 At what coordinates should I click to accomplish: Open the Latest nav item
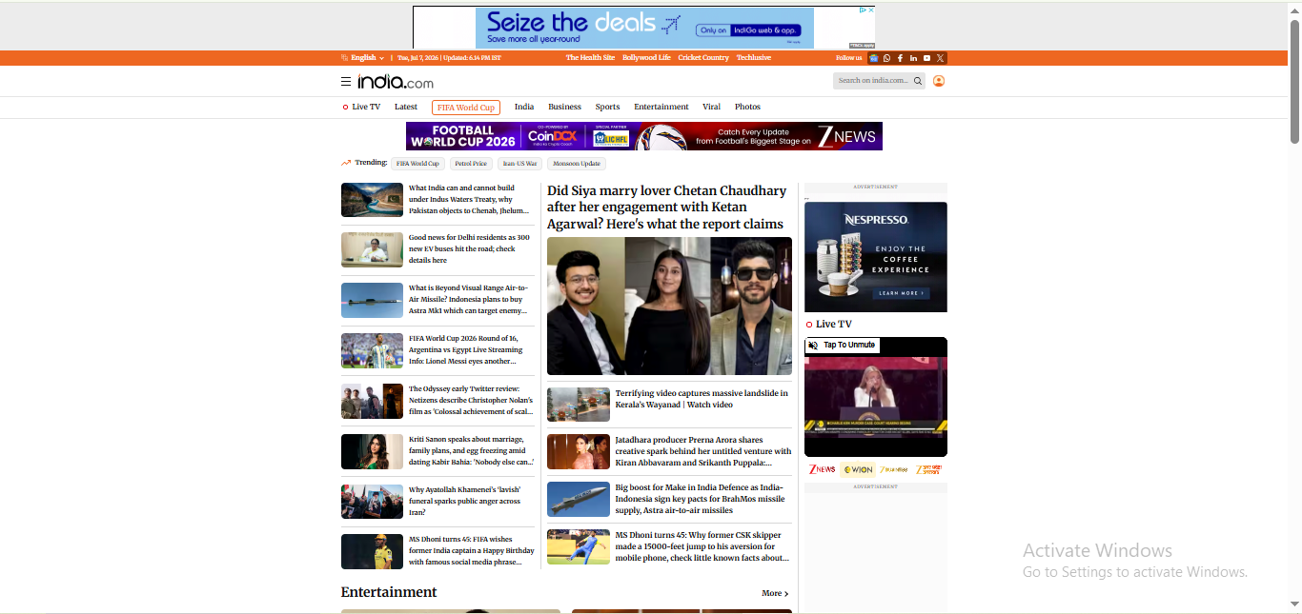406,107
